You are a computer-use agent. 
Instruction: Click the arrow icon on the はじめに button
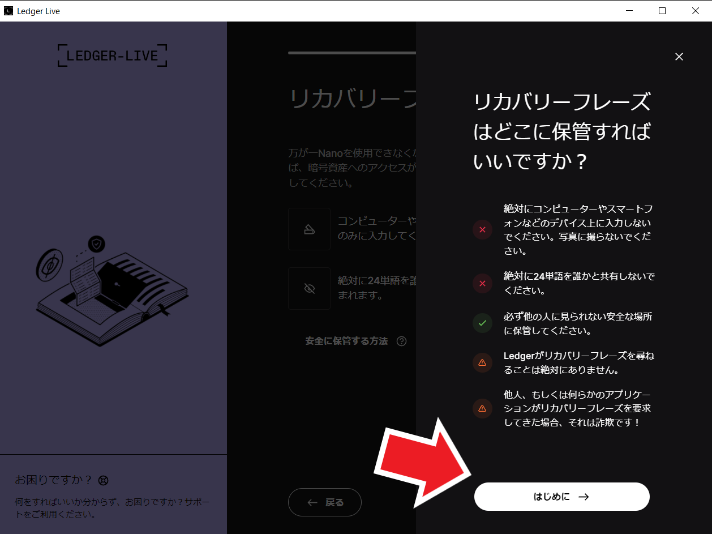click(x=584, y=497)
